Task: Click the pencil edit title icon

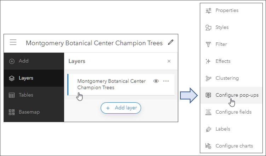Action: tap(171, 43)
